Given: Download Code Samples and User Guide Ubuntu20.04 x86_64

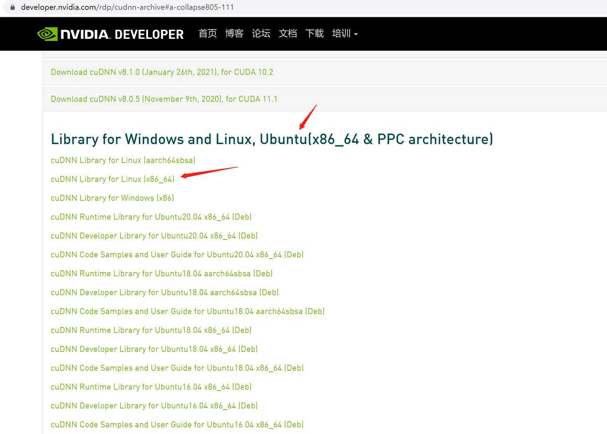Looking at the screenshot, I should [x=177, y=255].
